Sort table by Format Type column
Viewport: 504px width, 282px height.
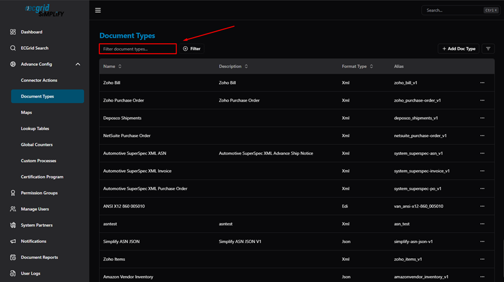[357, 66]
